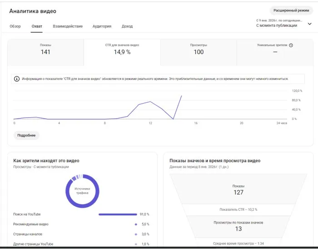Image resolution: width=318 pixels, height=249 pixels.
Task: Click the Расширенный режим button
Action: (x=291, y=10)
